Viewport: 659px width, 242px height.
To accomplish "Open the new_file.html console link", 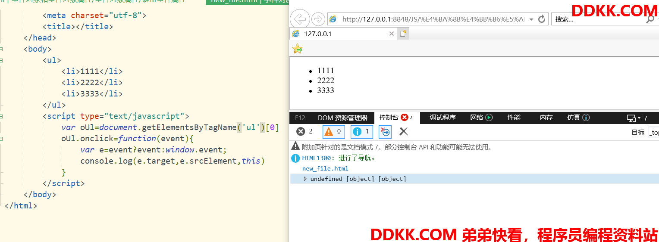I will (x=325, y=169).
